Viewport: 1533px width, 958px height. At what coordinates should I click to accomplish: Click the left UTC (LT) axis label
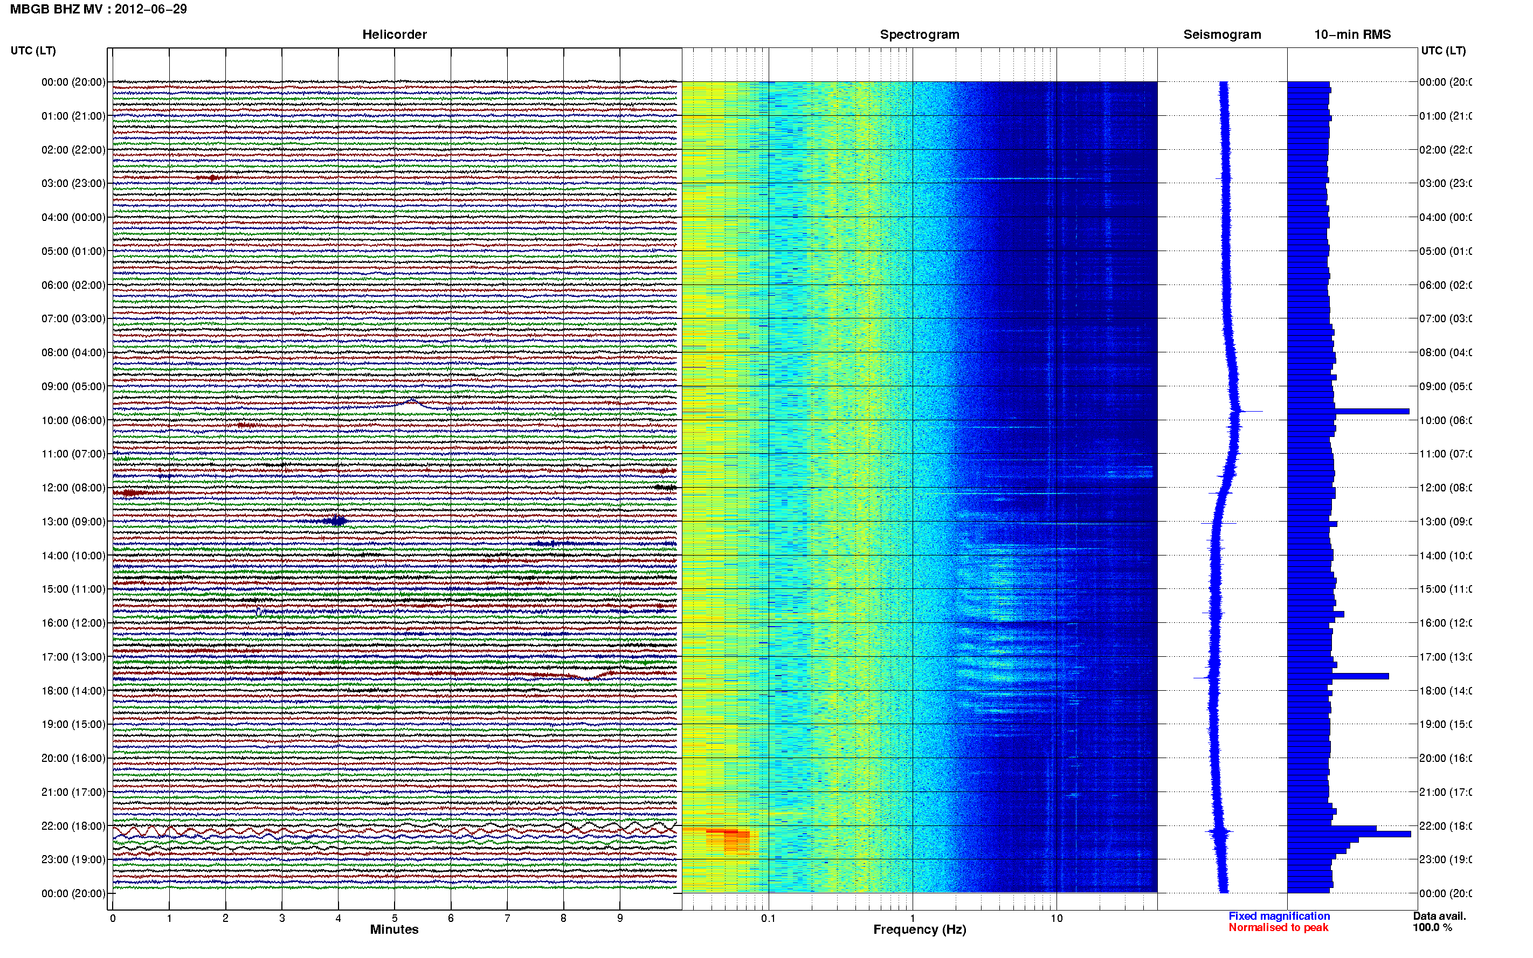(x=33, y=51)
